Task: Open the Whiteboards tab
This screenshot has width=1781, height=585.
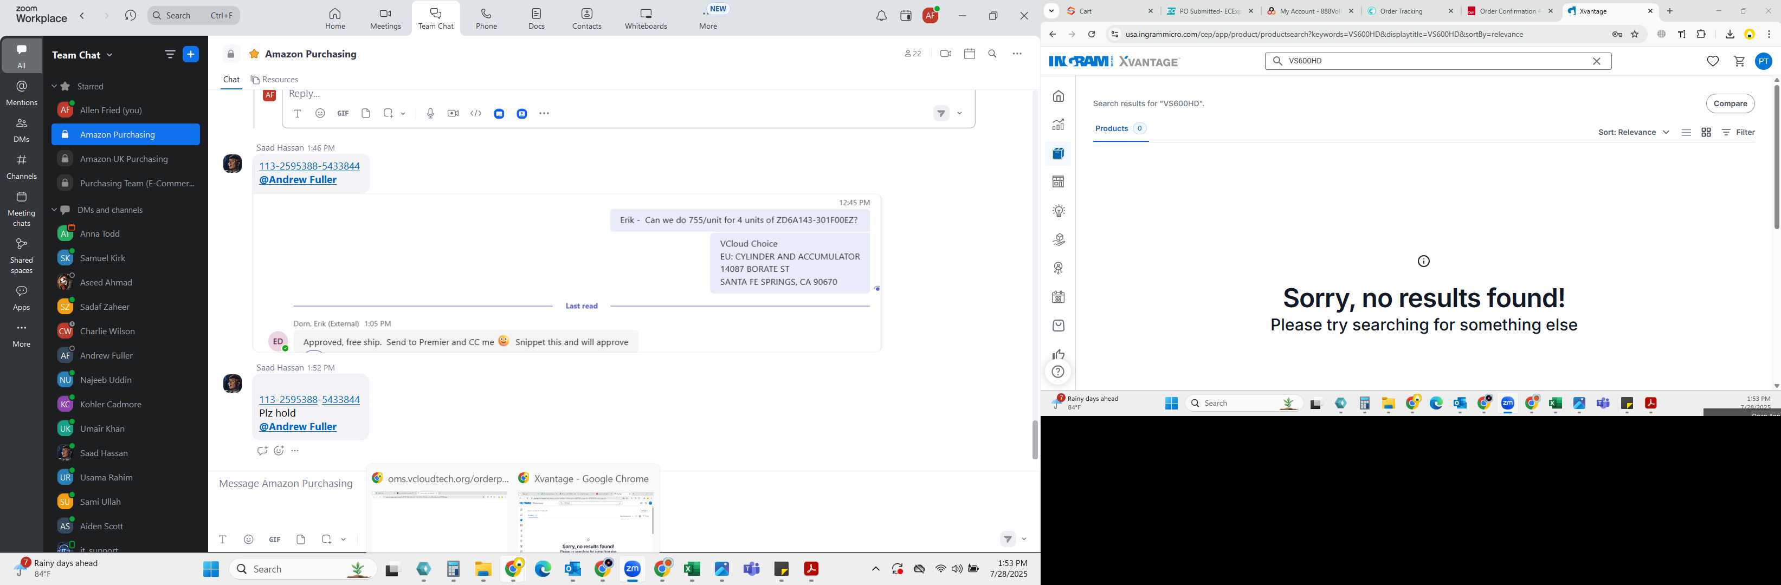Action: click(x=646, y=18)
